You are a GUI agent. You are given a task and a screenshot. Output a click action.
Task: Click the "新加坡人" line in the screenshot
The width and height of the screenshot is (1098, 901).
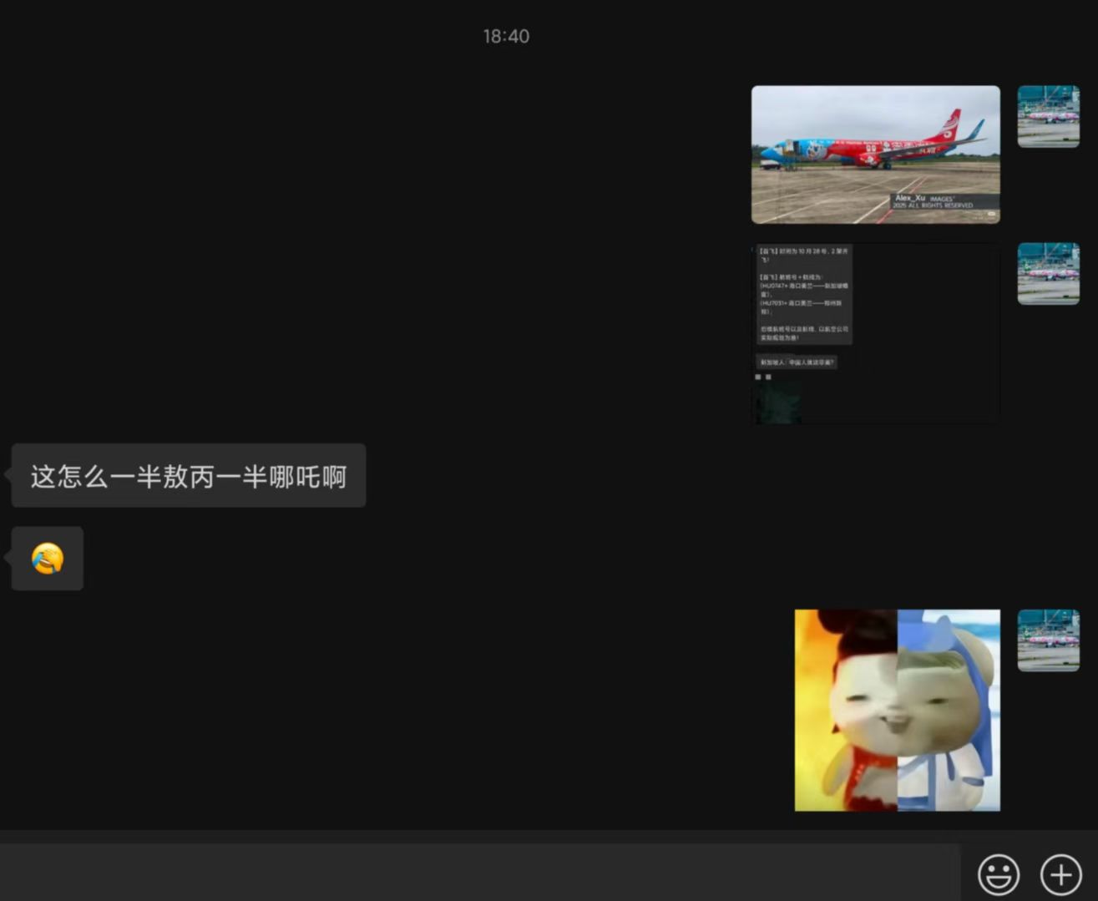pyautogui.click(x=797, y=362)
